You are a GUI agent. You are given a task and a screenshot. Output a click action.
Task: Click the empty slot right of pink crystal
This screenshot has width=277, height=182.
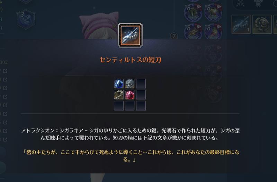(x=141, y=94)
